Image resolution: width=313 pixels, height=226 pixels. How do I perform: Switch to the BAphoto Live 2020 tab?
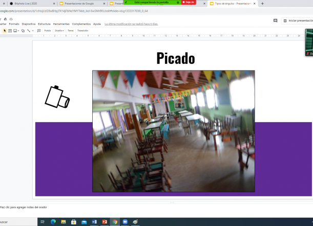tap(30, 3)
